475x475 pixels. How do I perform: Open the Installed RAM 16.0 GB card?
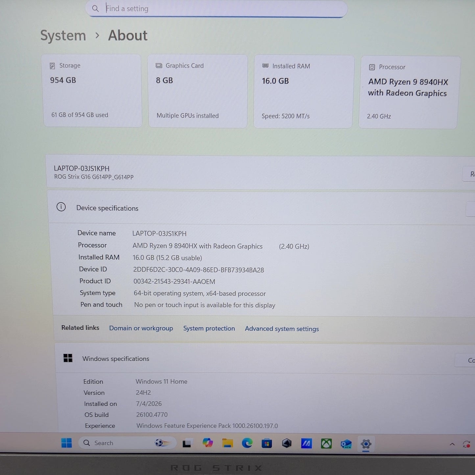pyautogui.click(x=304, y=92)
